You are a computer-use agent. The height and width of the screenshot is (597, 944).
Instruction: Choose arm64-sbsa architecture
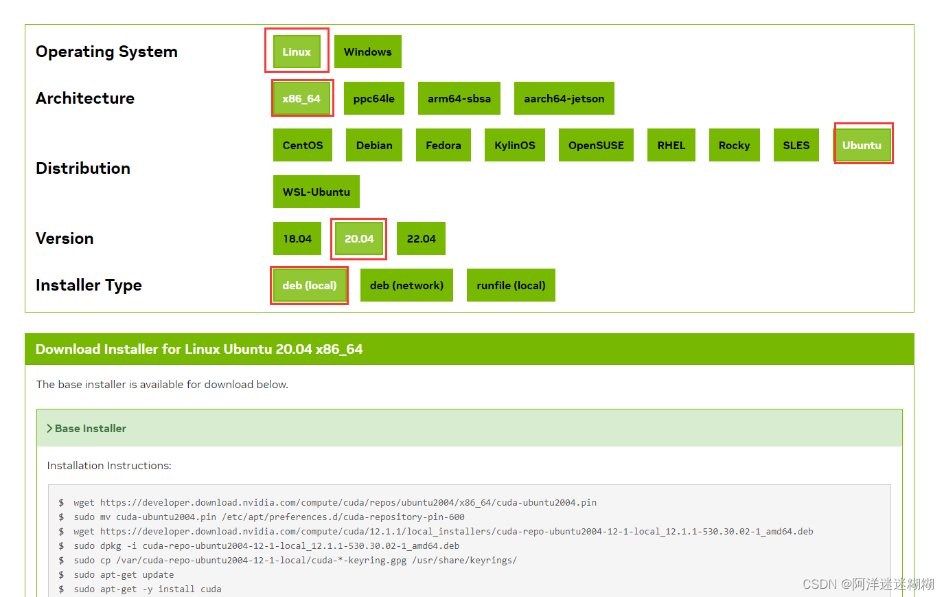pyautogui.click(x=459, y=98)
